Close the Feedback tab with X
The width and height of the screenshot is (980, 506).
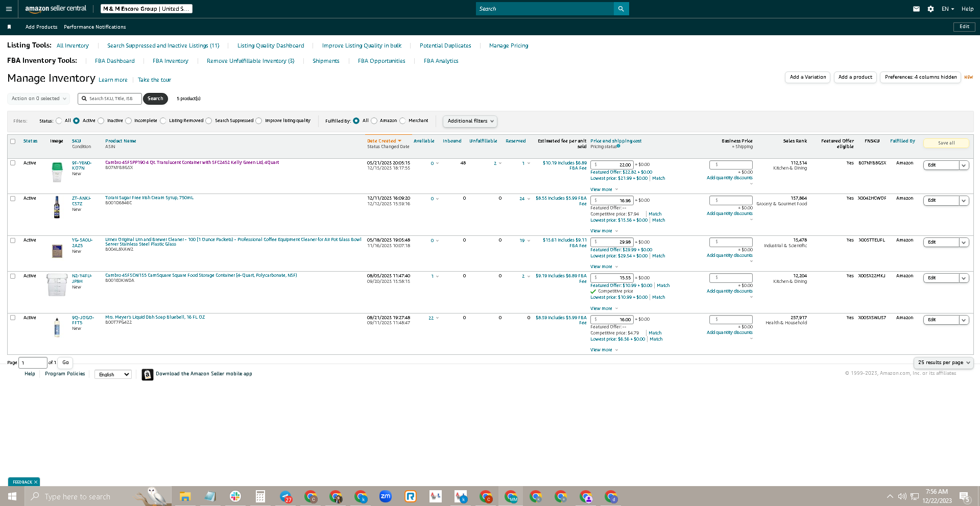[36, 482]
